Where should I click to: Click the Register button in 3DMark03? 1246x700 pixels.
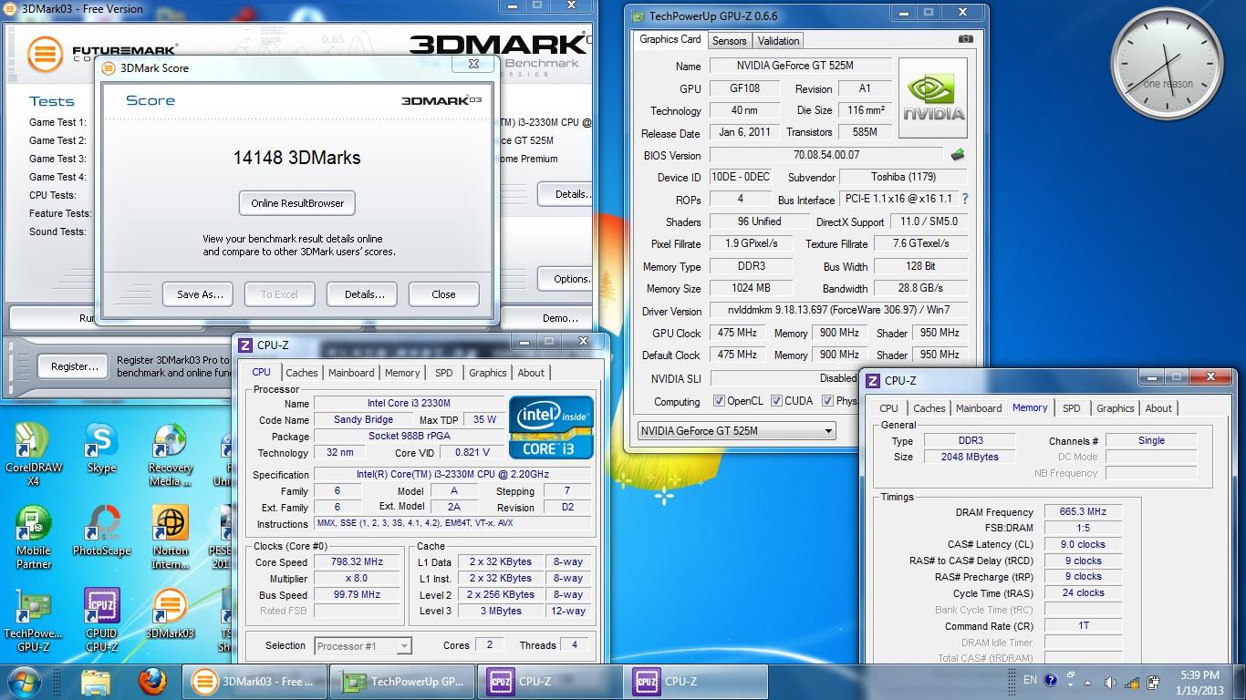[x=74, y=366]
